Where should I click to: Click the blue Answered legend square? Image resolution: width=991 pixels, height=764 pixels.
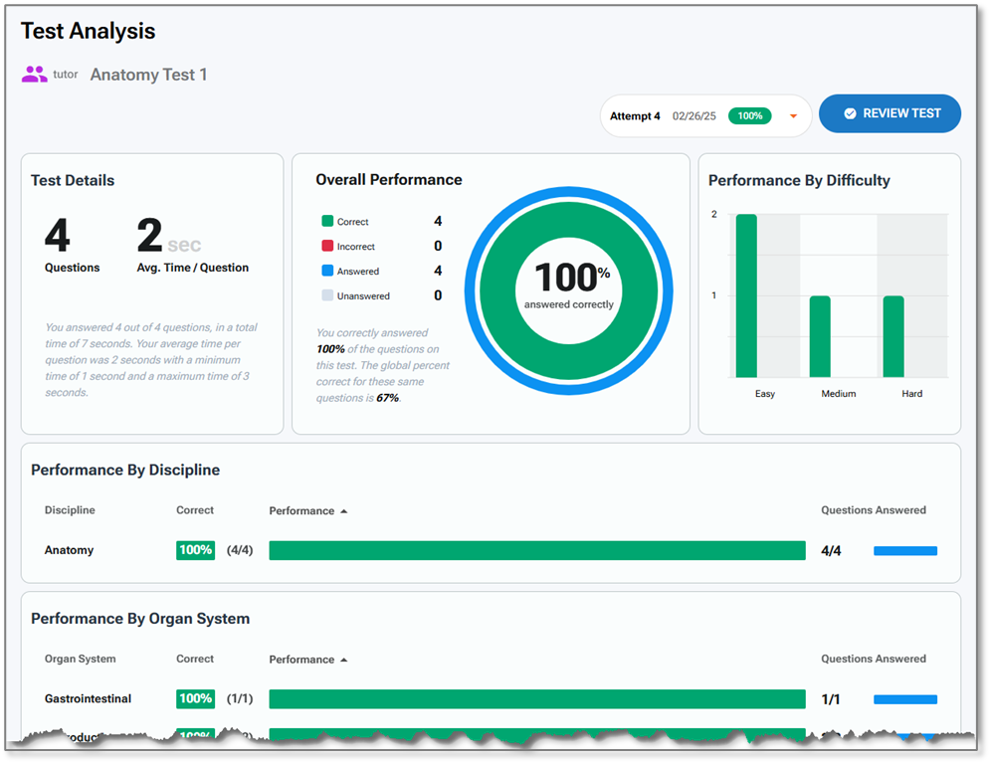tap(326, 271)
